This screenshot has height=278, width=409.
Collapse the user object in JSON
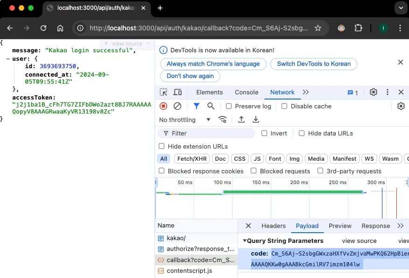point(8,59)
